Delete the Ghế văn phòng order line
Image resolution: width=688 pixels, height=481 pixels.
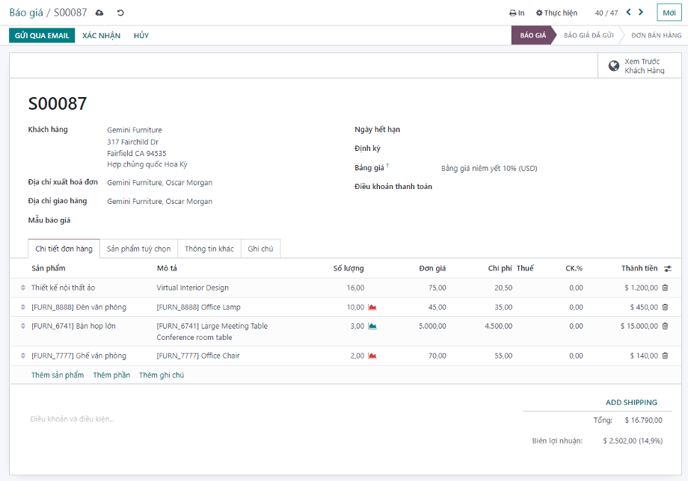pyautogui.click(x=665, y=356)
